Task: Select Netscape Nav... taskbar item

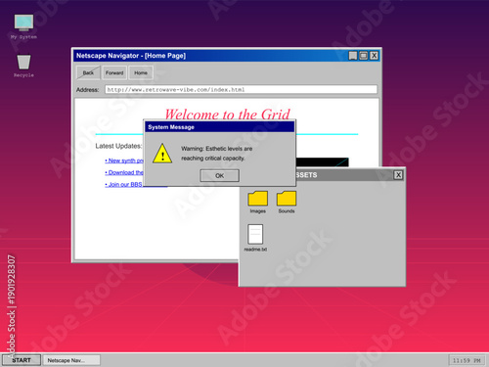Action: pyautogui.click(x=71, y=360)
